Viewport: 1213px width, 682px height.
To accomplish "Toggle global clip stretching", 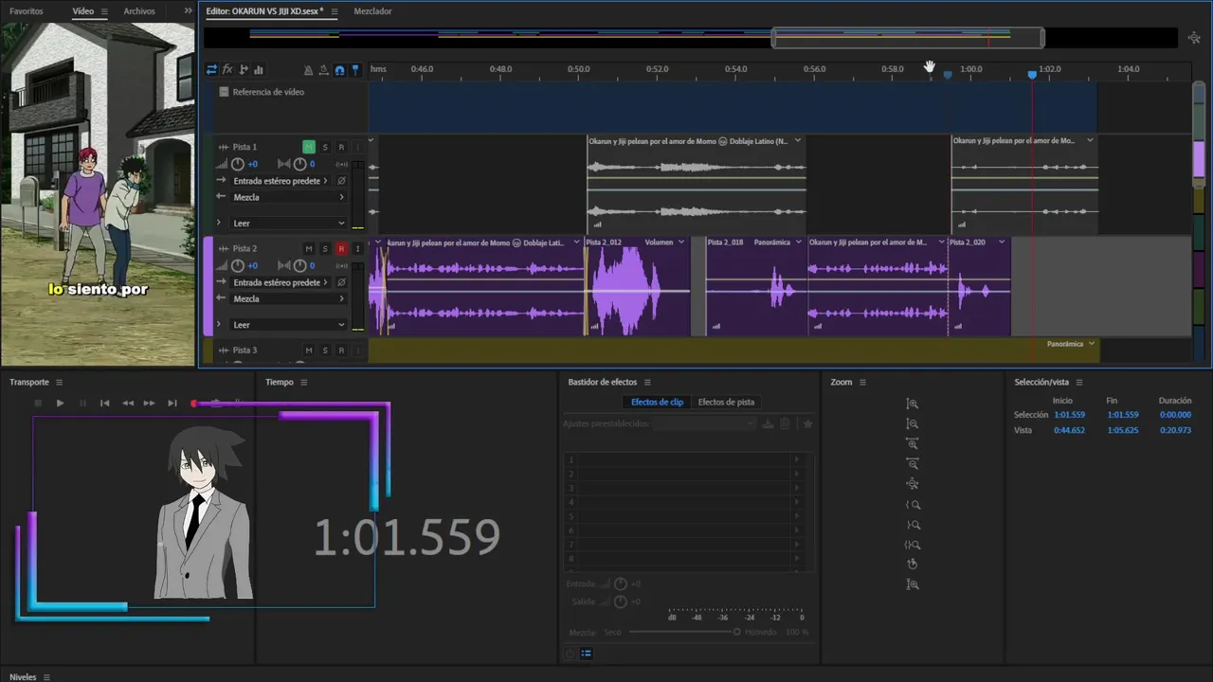I will [324, 70].
